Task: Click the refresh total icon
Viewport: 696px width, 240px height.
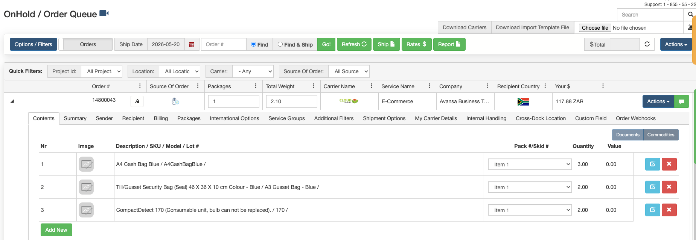Action: 647,44
